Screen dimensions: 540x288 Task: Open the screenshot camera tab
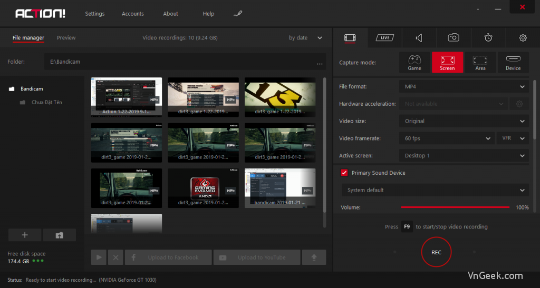[454, 38]
